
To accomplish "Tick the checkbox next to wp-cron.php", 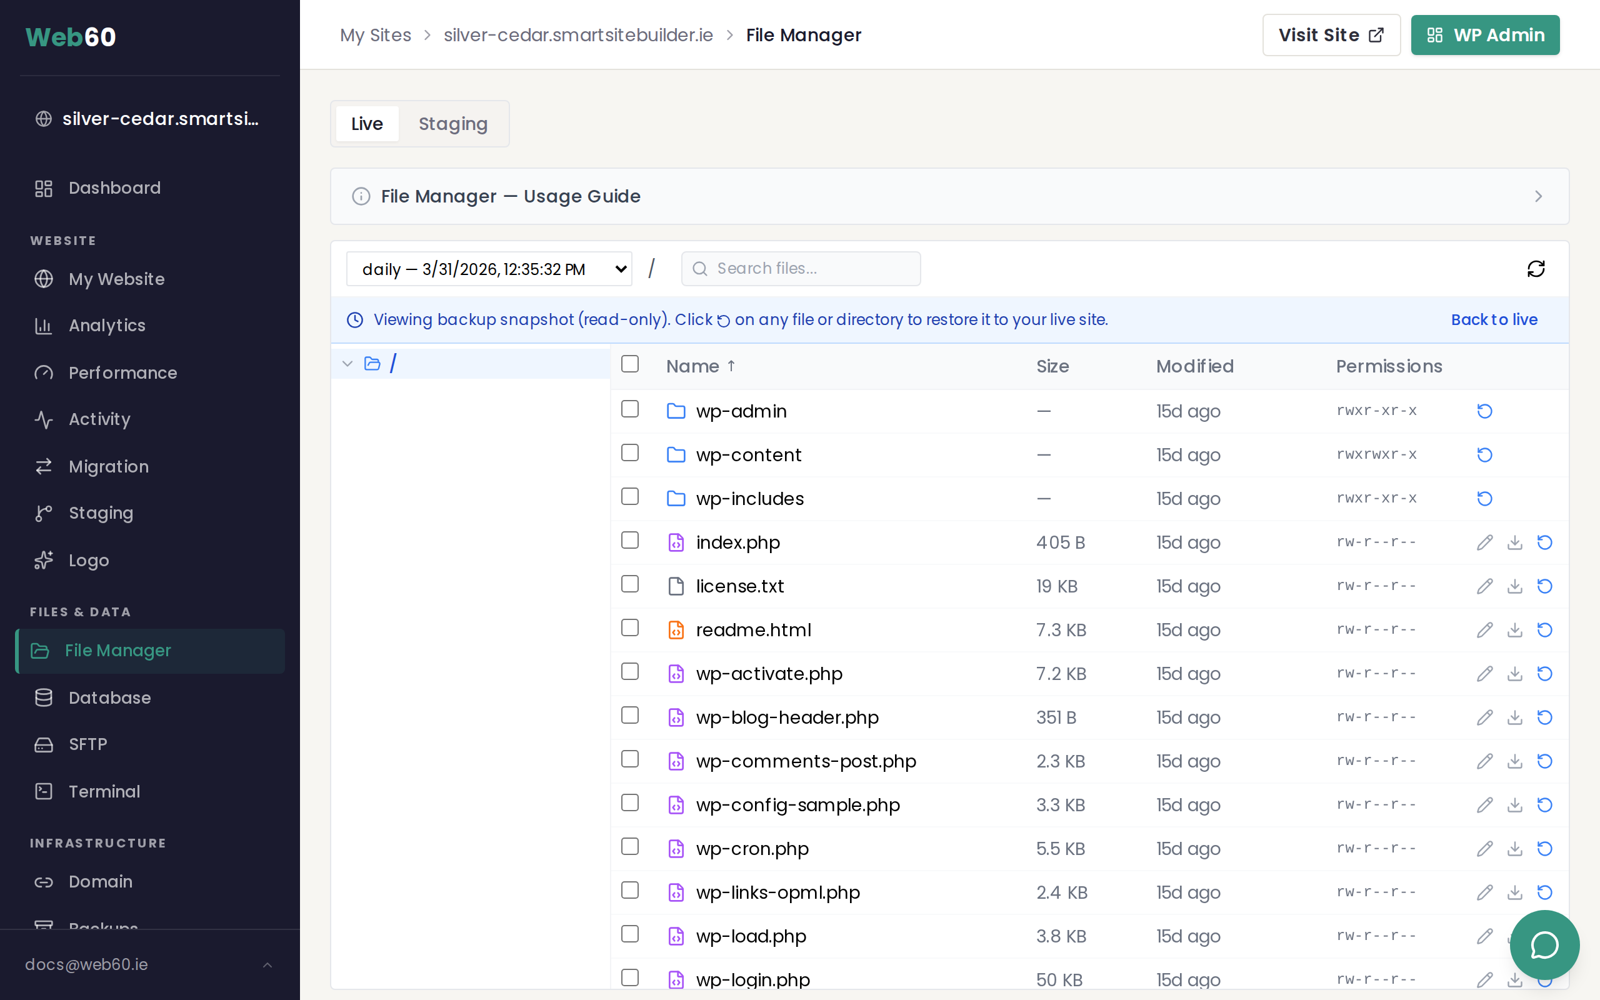I will [x=630, y=846].
